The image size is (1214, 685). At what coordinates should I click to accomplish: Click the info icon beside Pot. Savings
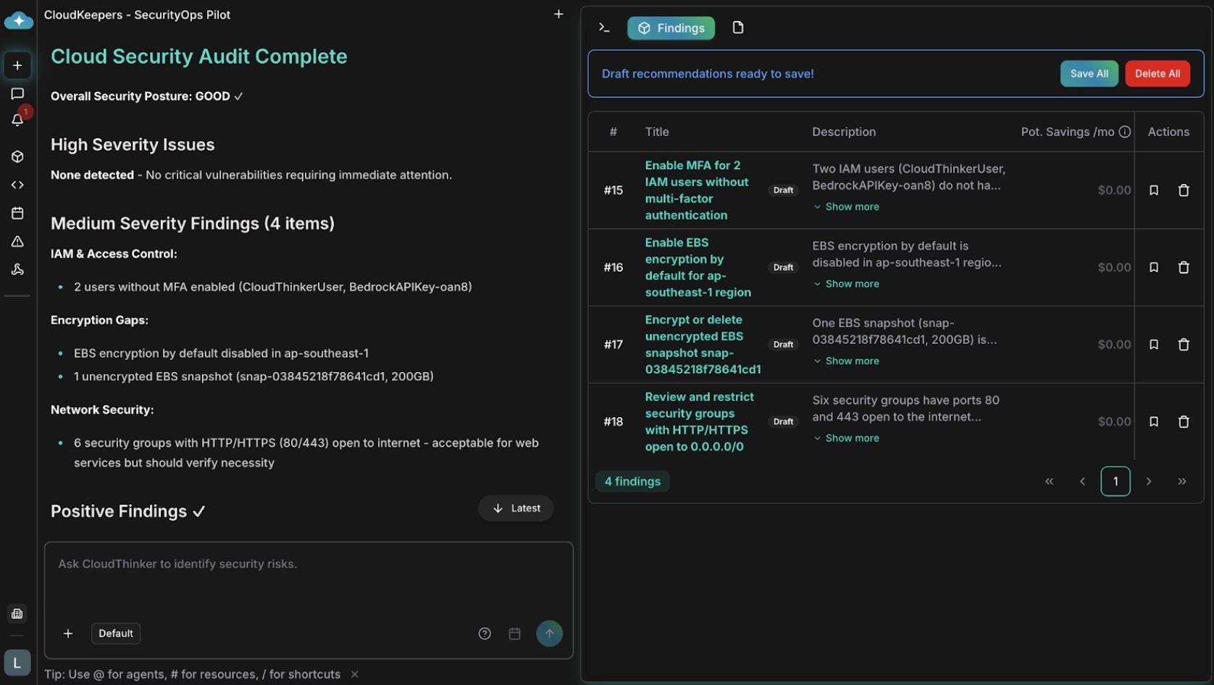1124,132
